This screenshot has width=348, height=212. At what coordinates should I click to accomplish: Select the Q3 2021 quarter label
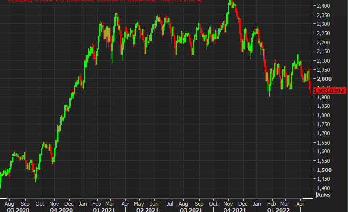191,209
